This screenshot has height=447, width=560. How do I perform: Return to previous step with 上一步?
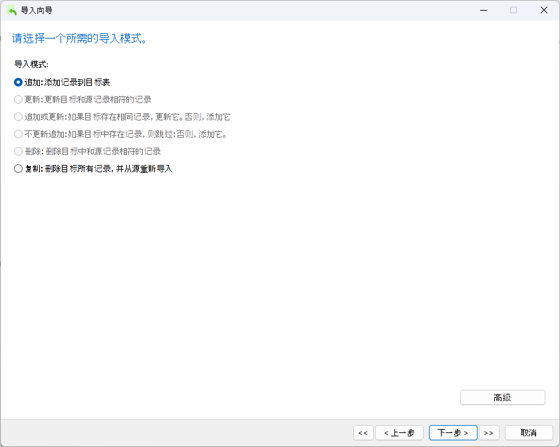tap(399, 433)
